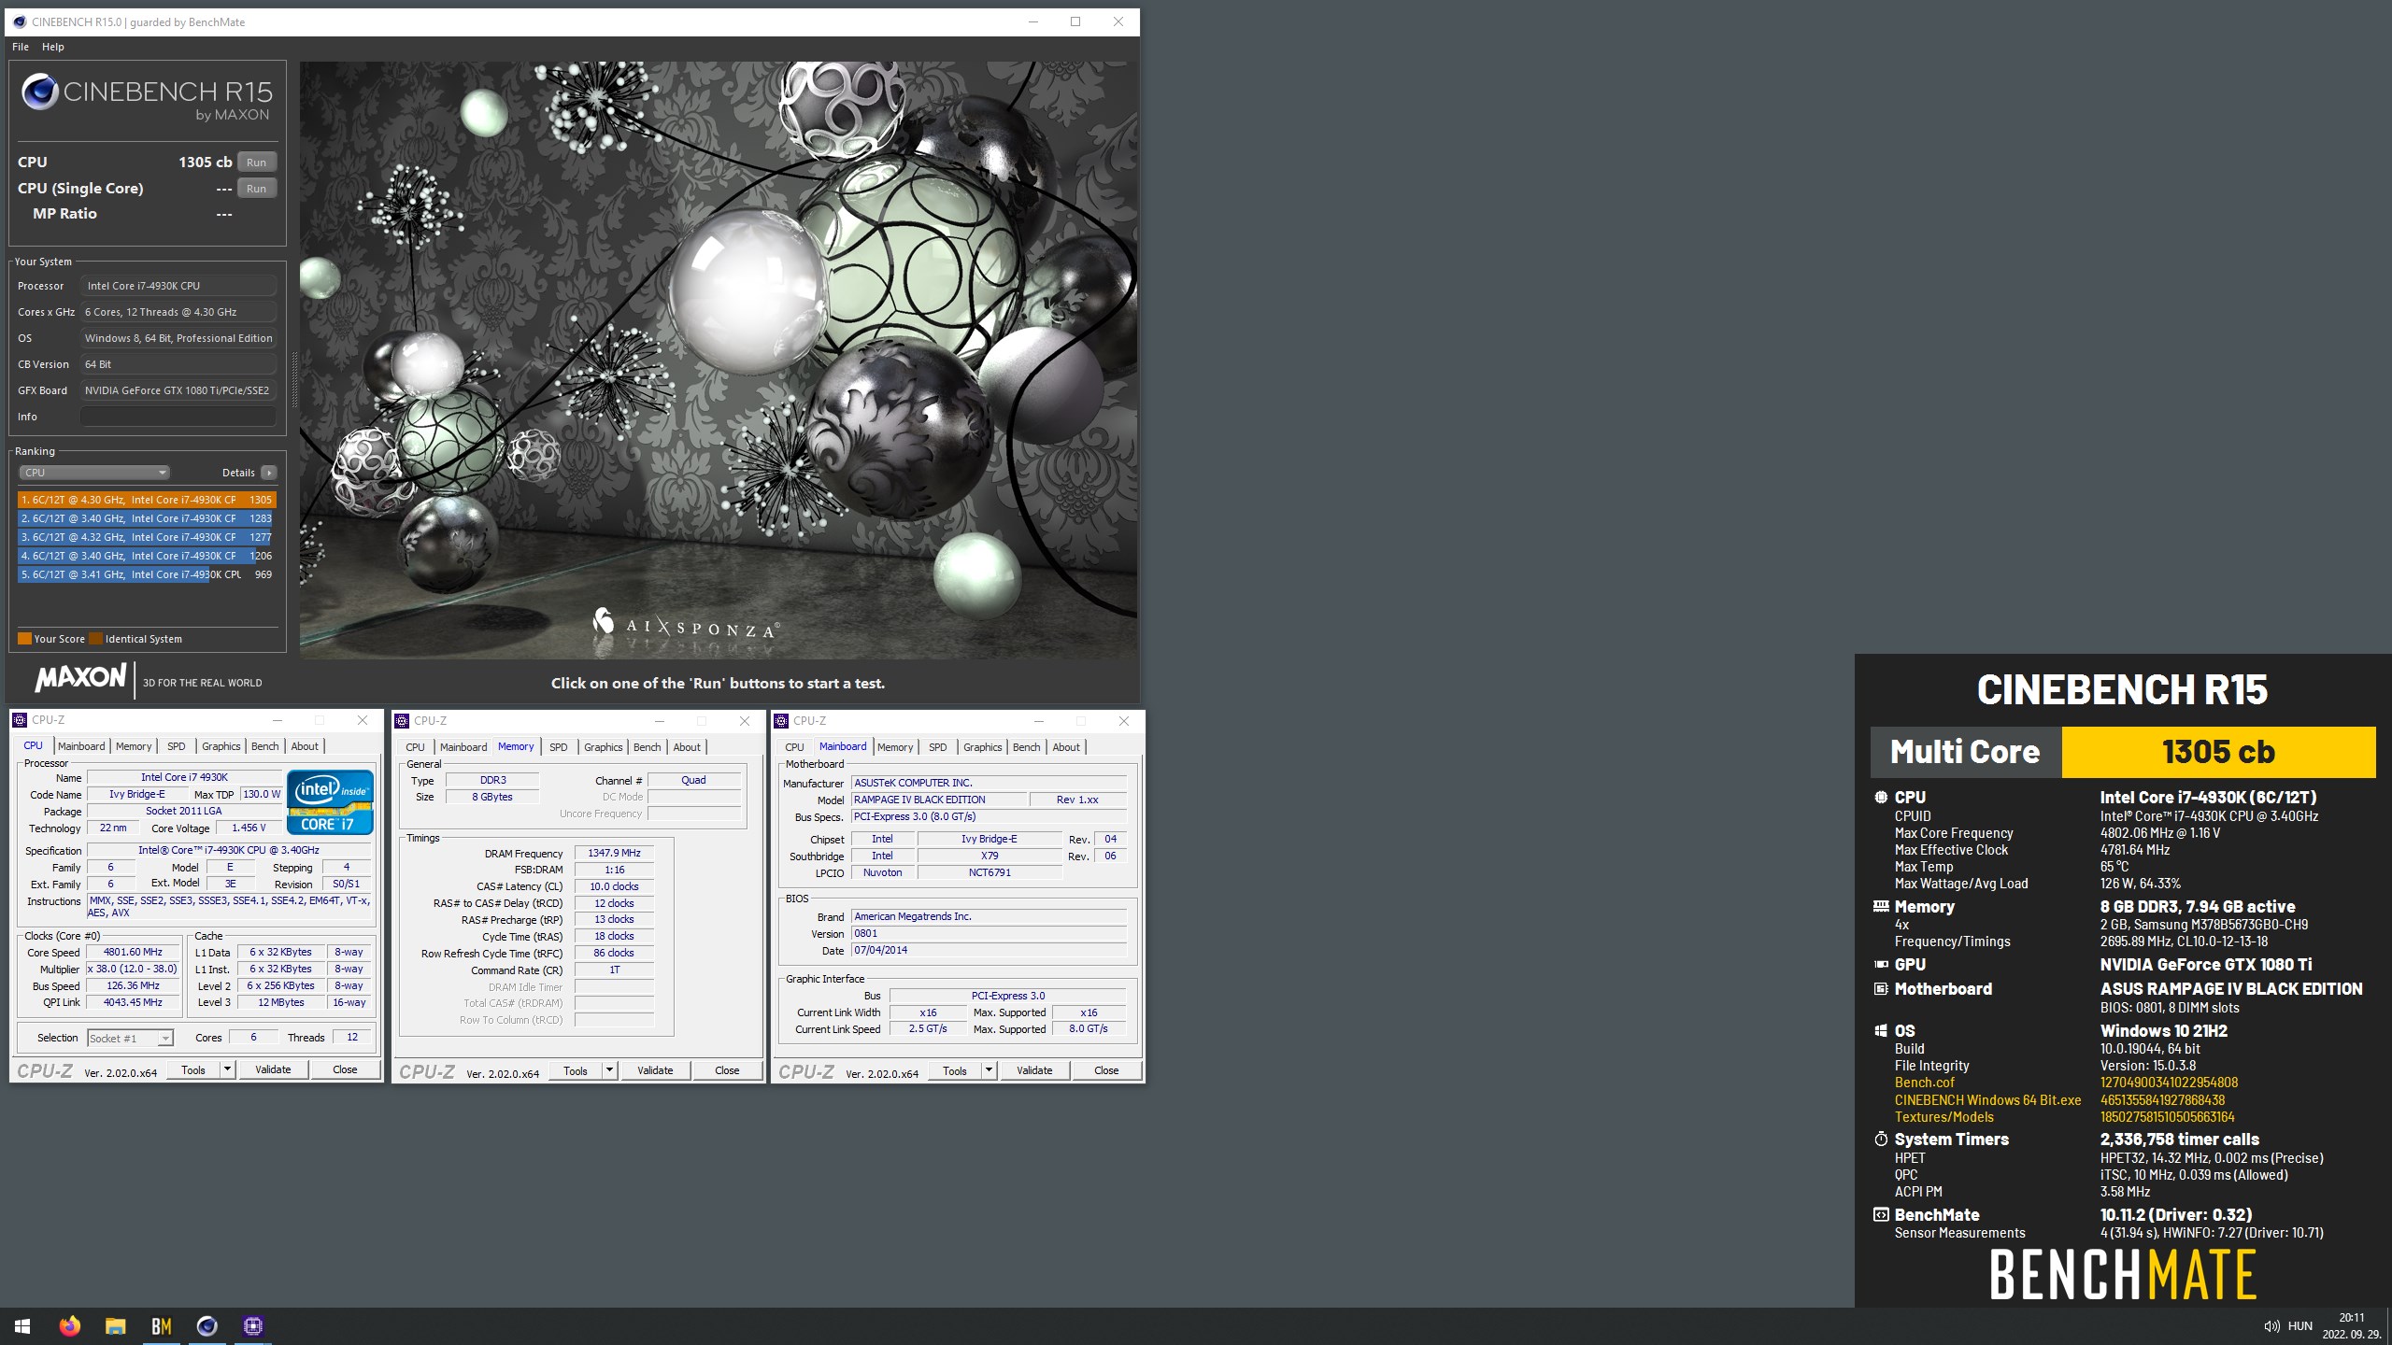This screenshot has width=2392, height=1345.
Task: Click the Identical System legend swatch
Action: (96, 639)
